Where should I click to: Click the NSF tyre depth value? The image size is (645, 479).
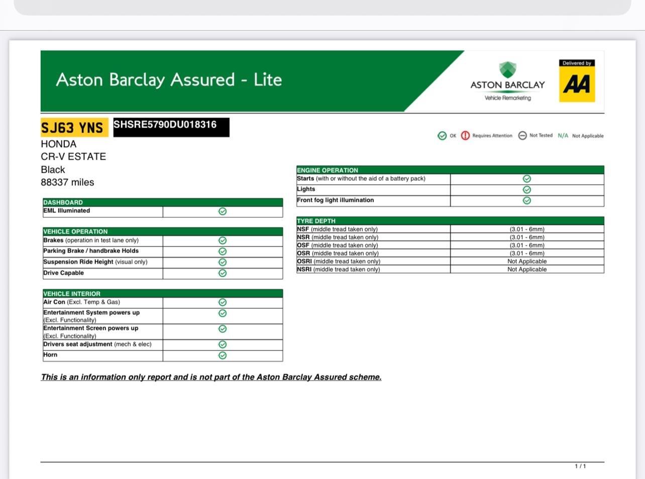527,229
